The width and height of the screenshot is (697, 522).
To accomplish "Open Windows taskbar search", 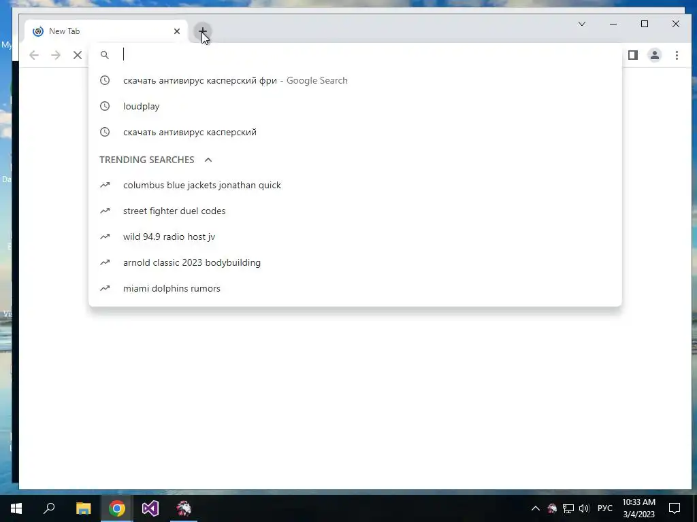I will [x=49, y=508].
